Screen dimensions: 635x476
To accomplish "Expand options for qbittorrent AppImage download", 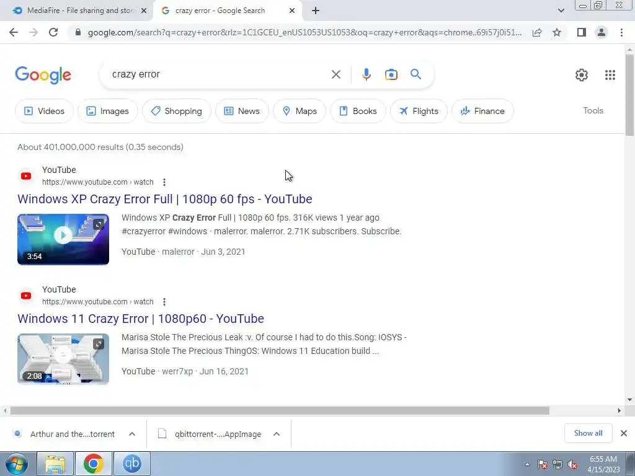I will pos(277,434).
